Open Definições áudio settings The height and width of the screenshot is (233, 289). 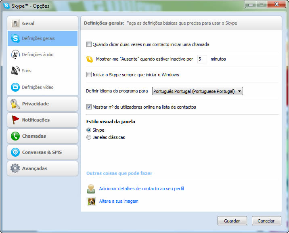42,55
